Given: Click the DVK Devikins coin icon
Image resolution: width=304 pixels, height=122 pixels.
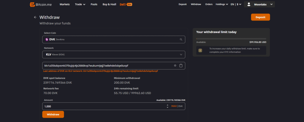Looking at the screenshot, I should click(x=47, y=39).
